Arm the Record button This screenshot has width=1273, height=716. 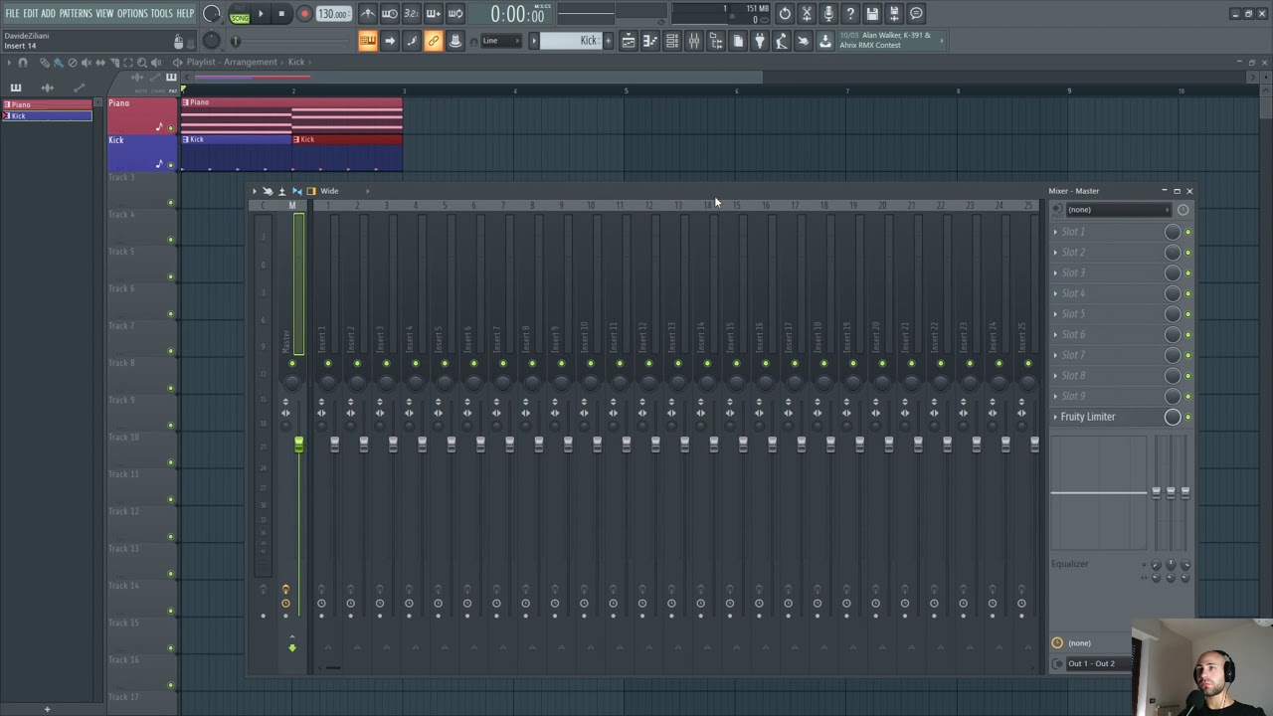[x=304, y=14]
